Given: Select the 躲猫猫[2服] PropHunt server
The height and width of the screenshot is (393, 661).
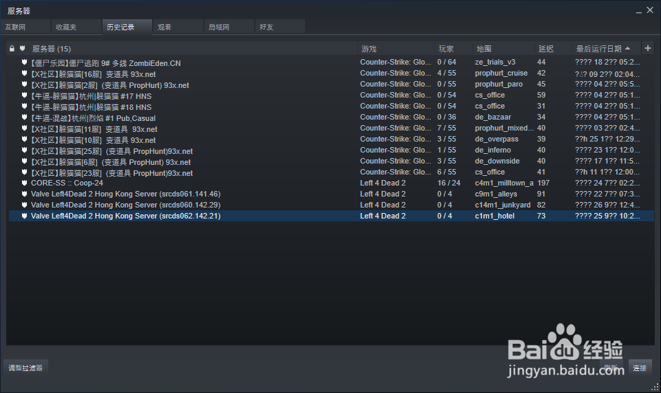Looking at the screenshot, I should [331, 84].
